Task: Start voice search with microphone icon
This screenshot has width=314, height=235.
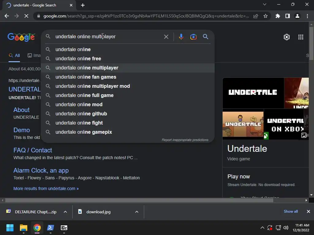Action: tap(181, 37)
